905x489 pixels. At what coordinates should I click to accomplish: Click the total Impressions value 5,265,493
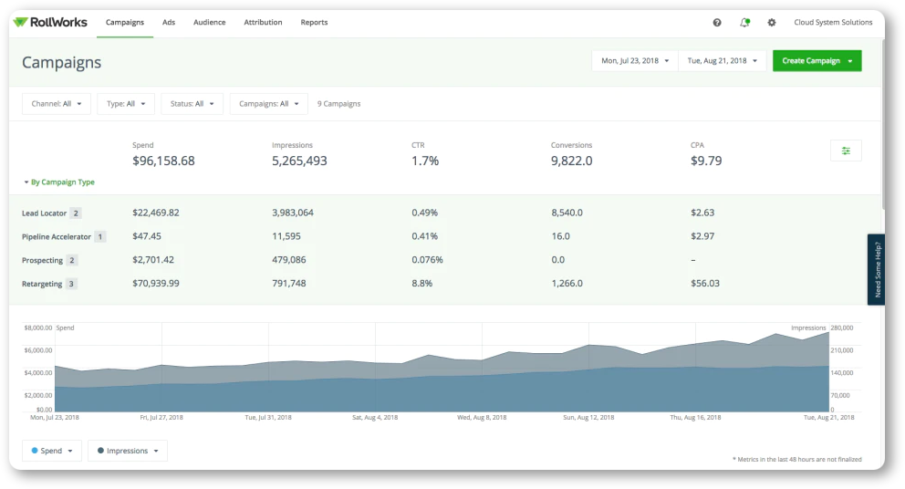[299, 161]
